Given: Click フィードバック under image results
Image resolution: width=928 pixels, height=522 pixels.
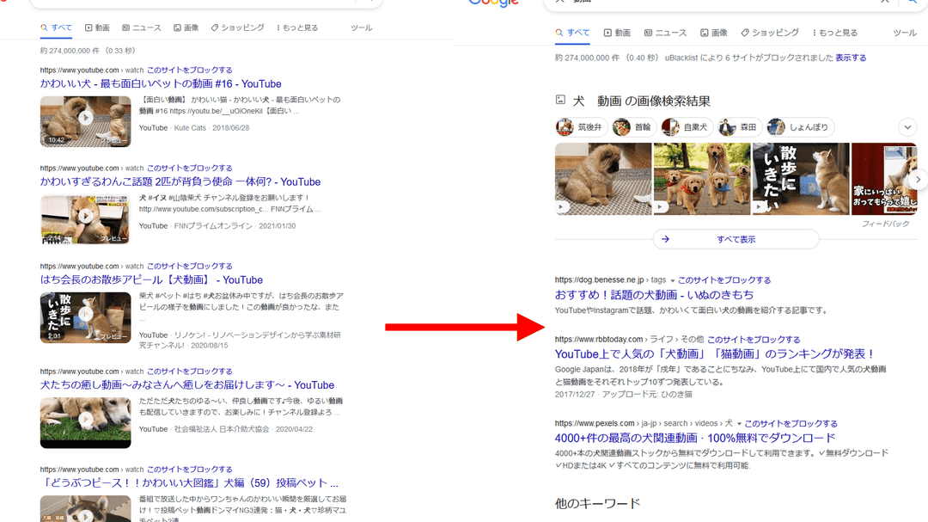Looking at the screenshot, I should (885, 224).
